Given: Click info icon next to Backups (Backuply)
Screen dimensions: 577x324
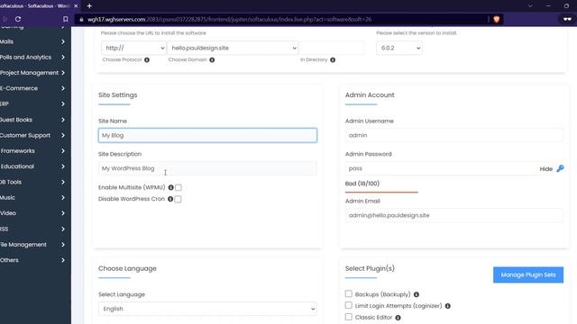Looking at the screenshot, I should pos(417,294).
